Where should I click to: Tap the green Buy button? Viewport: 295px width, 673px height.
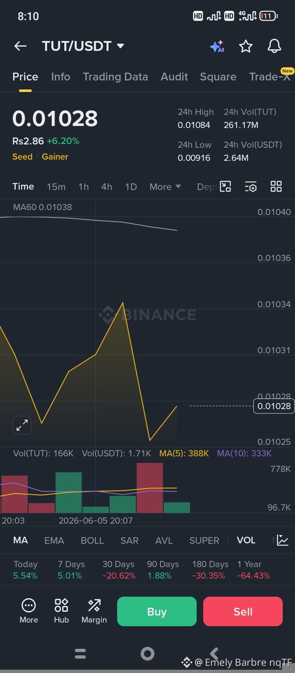[157, 611]
